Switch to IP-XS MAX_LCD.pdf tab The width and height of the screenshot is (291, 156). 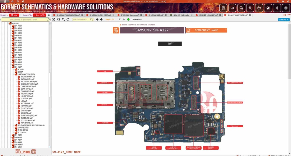[x=156, y=15]
